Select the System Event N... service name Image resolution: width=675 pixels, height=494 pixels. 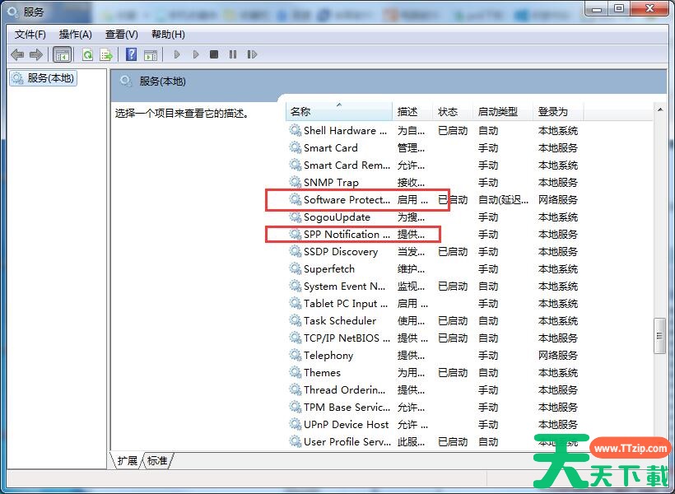tap(344, 286)
